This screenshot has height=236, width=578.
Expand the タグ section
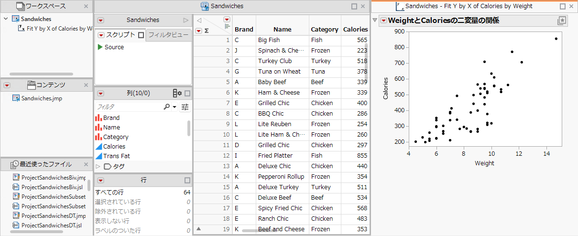coord(98,166)
